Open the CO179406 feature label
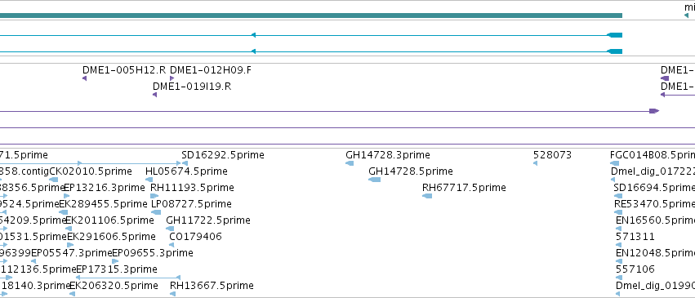695x298 pixels. pos(195,237)
